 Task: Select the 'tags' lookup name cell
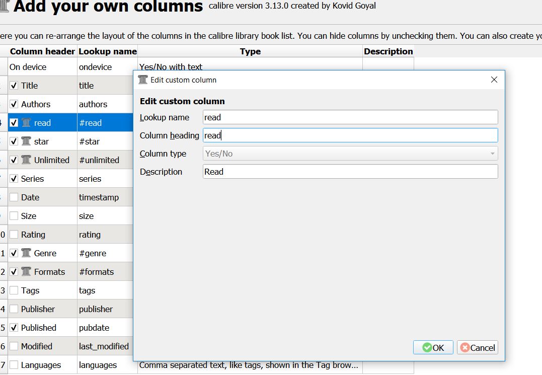[105, 290]
